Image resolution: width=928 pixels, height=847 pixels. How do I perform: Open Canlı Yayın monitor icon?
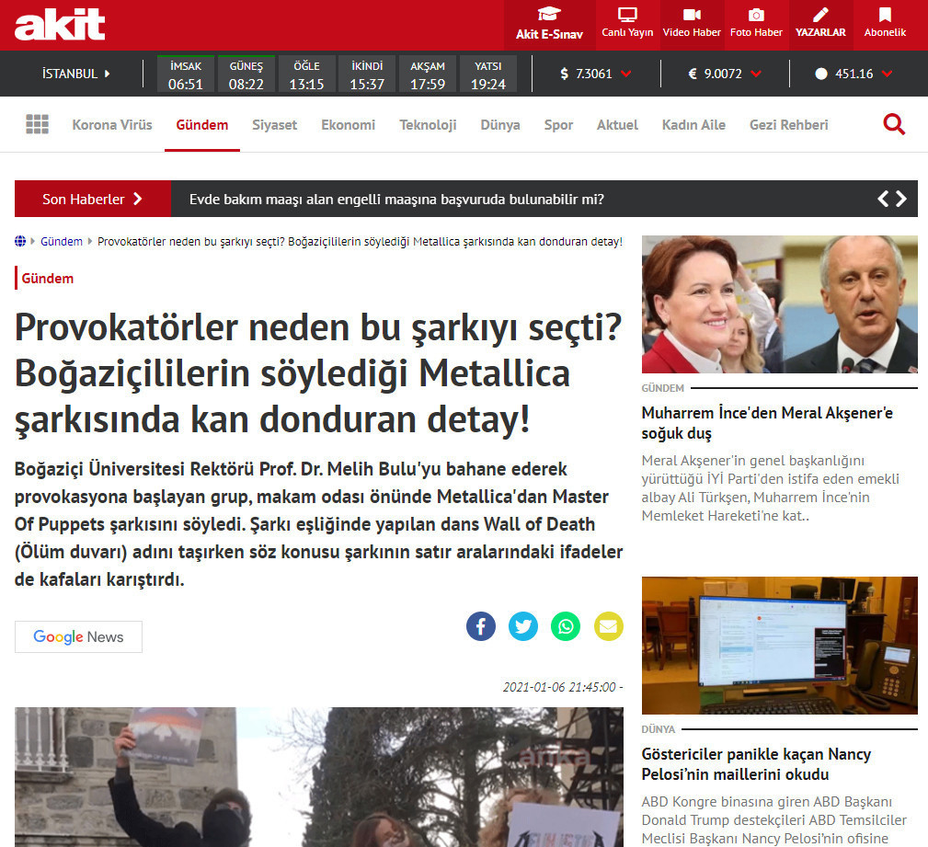pyautogui.click(x=627, y=15)
